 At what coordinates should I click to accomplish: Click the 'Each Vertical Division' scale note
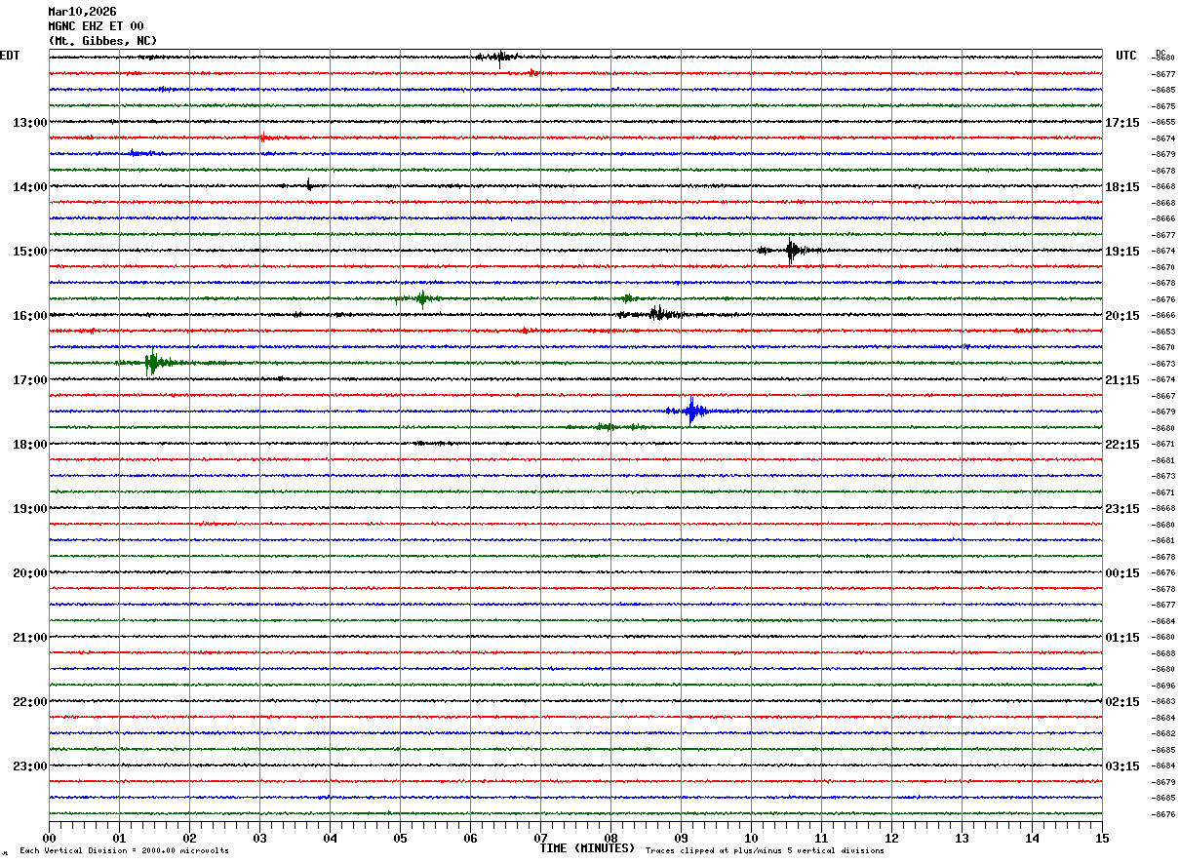[x=124, y=851]
